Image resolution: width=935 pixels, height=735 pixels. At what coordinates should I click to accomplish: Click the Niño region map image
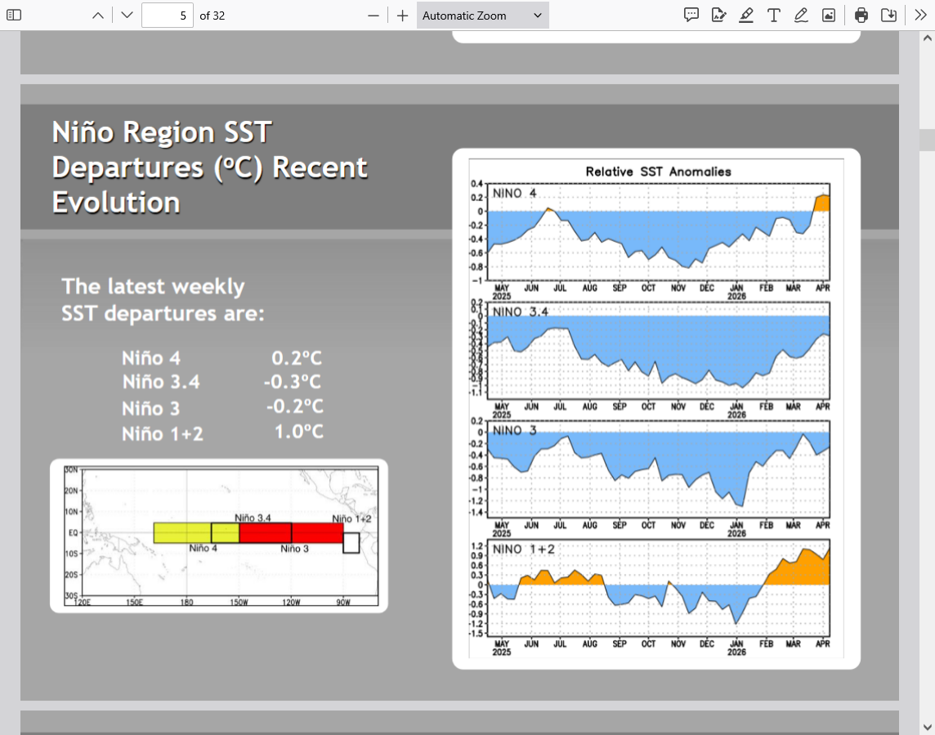pos(219,536)
